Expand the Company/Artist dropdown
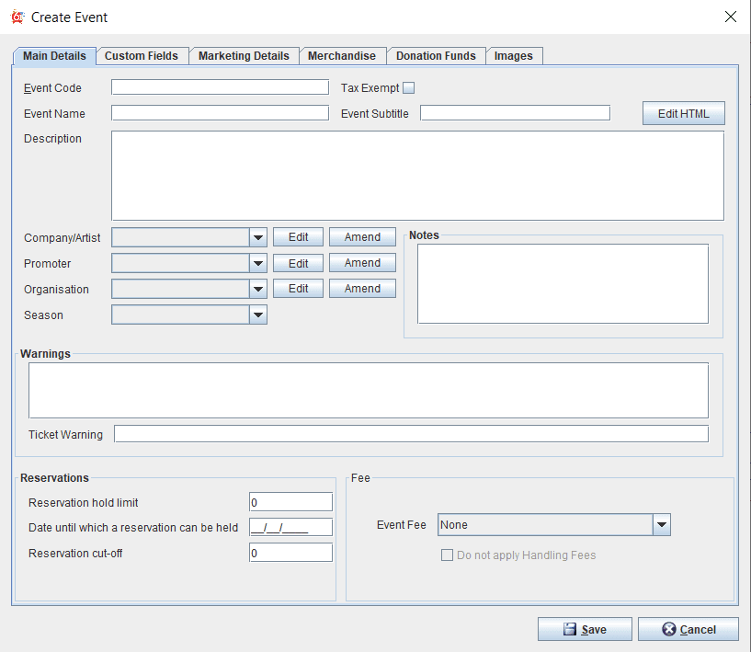 [x=257, y=237]
